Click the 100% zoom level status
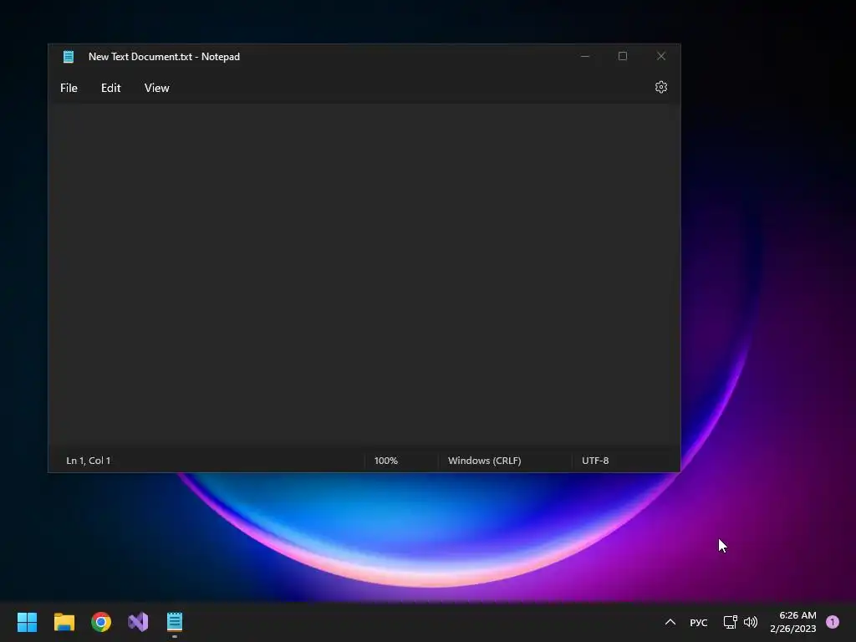Viewport: 856px width, 642px height. [x=386, y=461]
